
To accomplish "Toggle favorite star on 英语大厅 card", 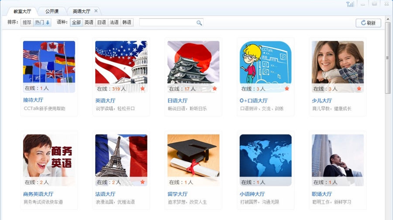I will [142, 88].
